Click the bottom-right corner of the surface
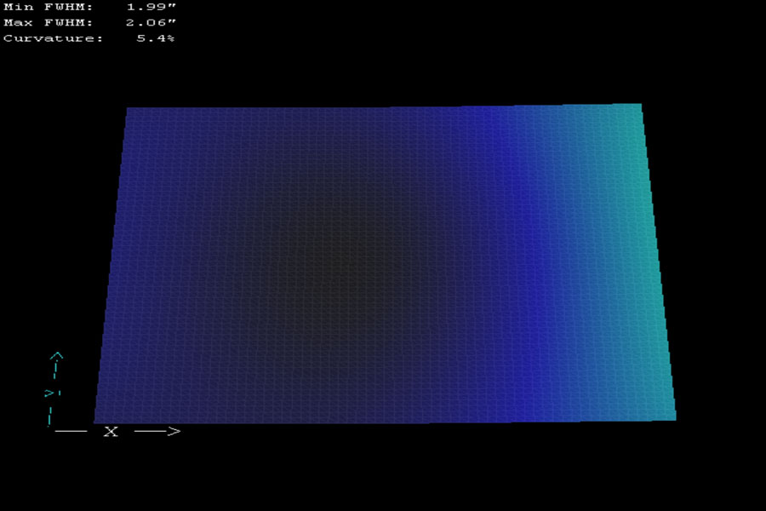This screenshot has height=511, width=766. click(x=673, y=417)
